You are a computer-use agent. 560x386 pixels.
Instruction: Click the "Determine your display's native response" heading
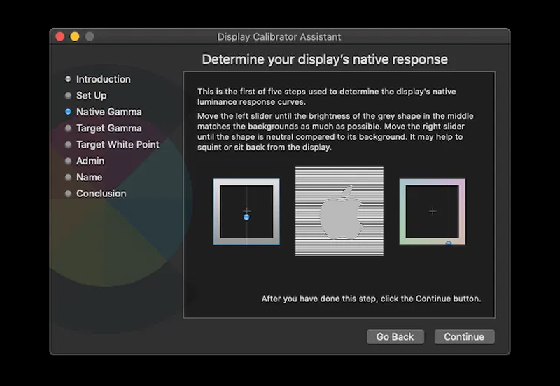(x=325, y=59)
